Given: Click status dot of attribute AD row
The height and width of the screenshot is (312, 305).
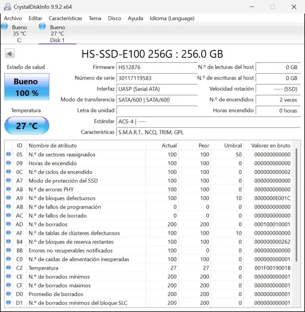Looking at the screenshot, I should [8, 224].
